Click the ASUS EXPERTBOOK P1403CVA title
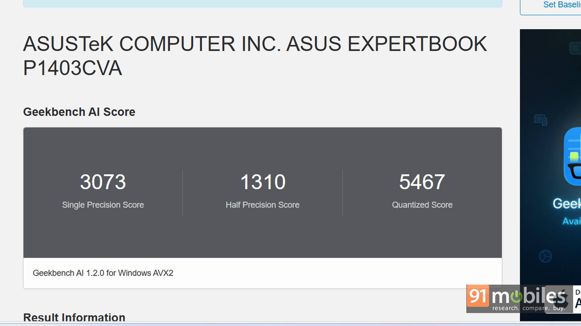Viewport: 581px width, 326px height. pyautogui.click(x=255, y=56)
